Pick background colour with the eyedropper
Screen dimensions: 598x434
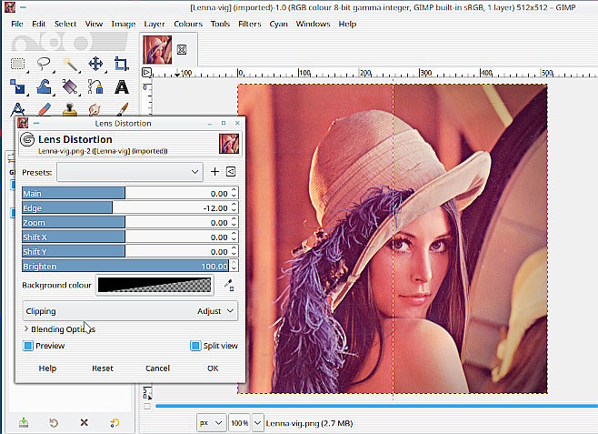point(229,285)
